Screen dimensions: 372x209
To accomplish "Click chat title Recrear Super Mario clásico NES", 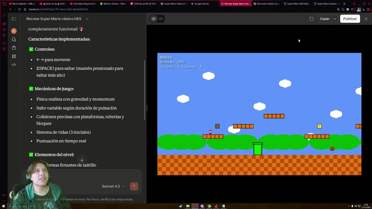I will pyautogui.click(x=54, y=19).
